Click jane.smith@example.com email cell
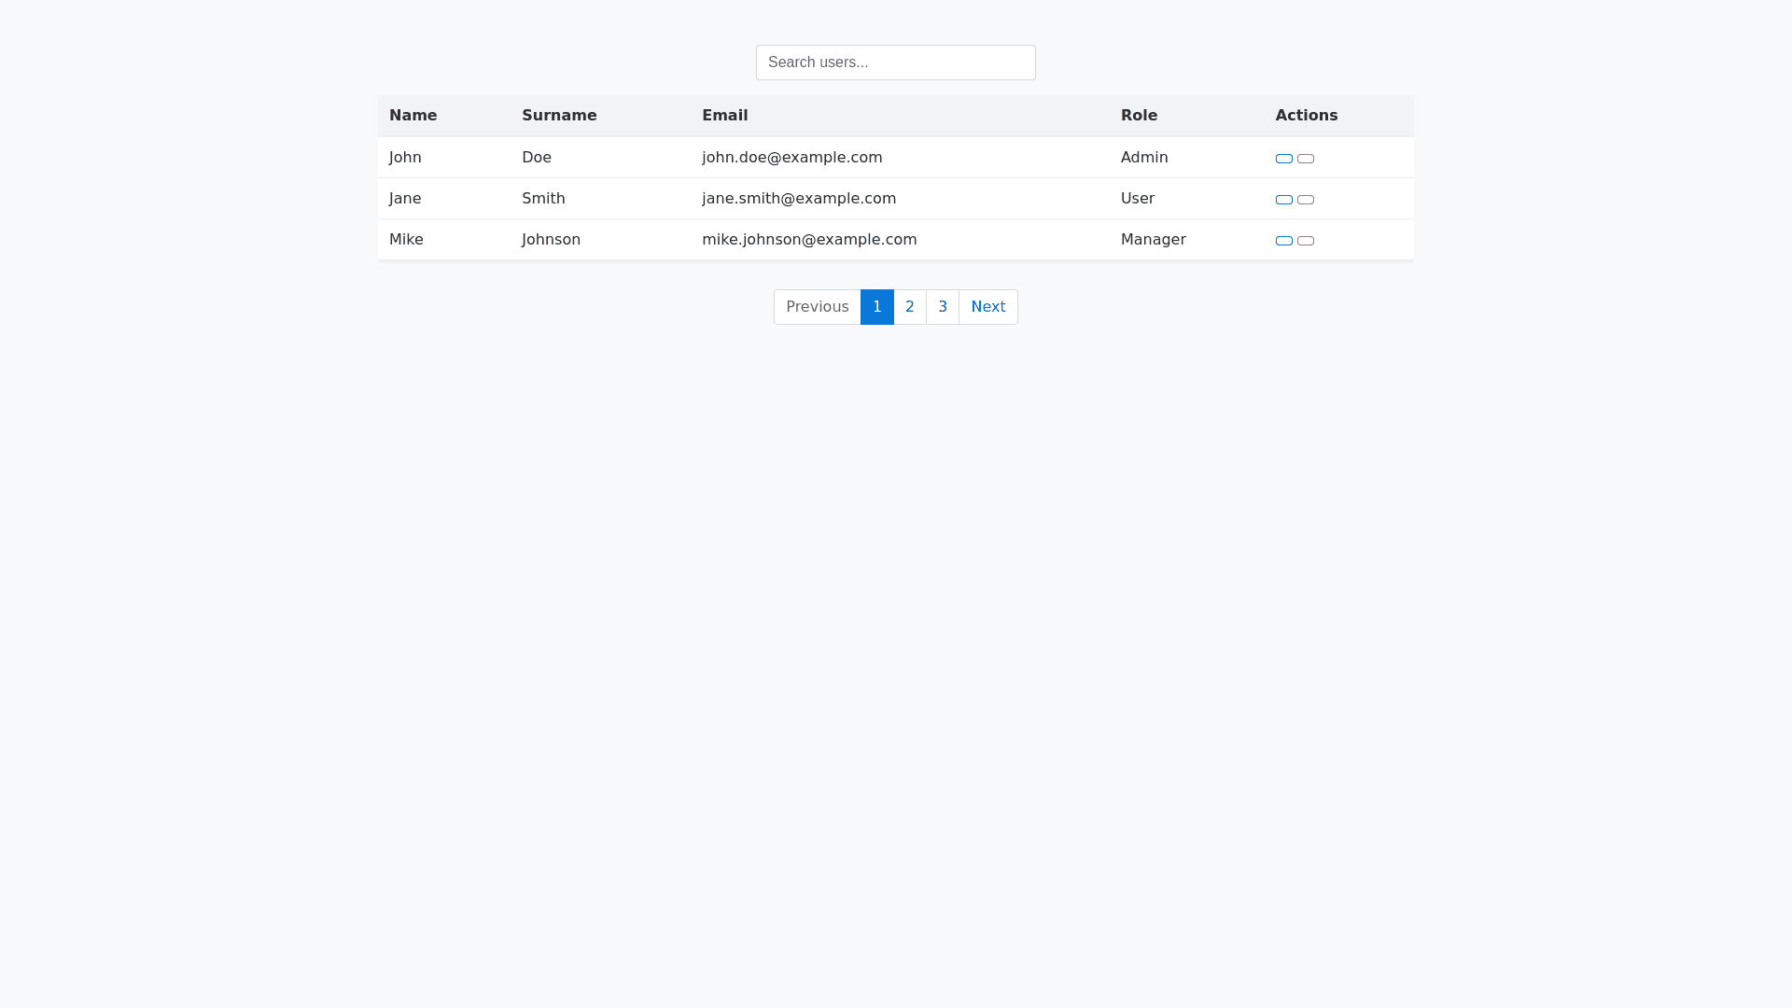Image resolution: width=1792 pixels, height=1008 pixels. pyautogui.click(x=798, y=199)
